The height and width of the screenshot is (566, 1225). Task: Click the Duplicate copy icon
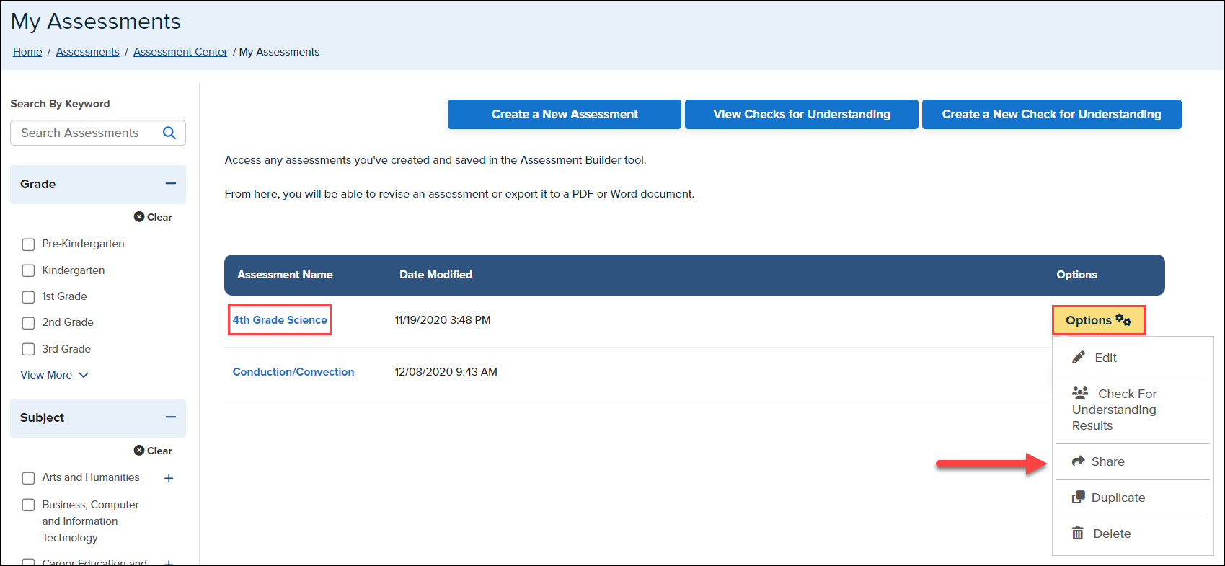[1079, 498]
